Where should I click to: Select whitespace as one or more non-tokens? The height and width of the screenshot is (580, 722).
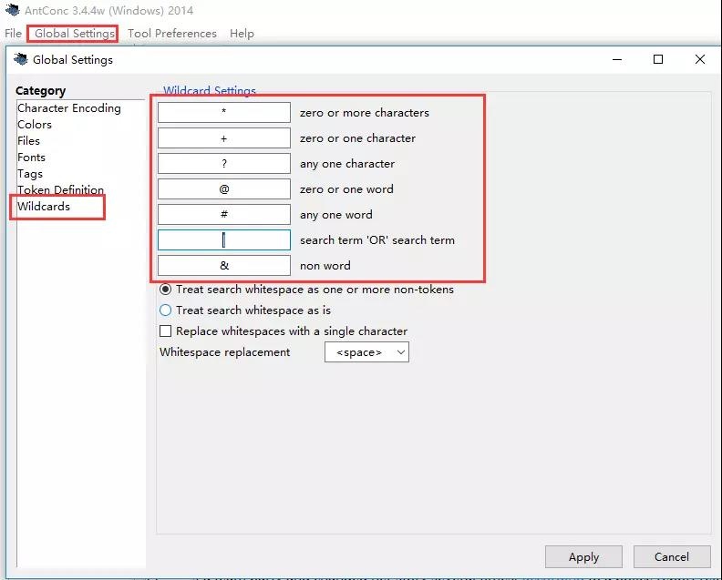click(x=166, y=290)
